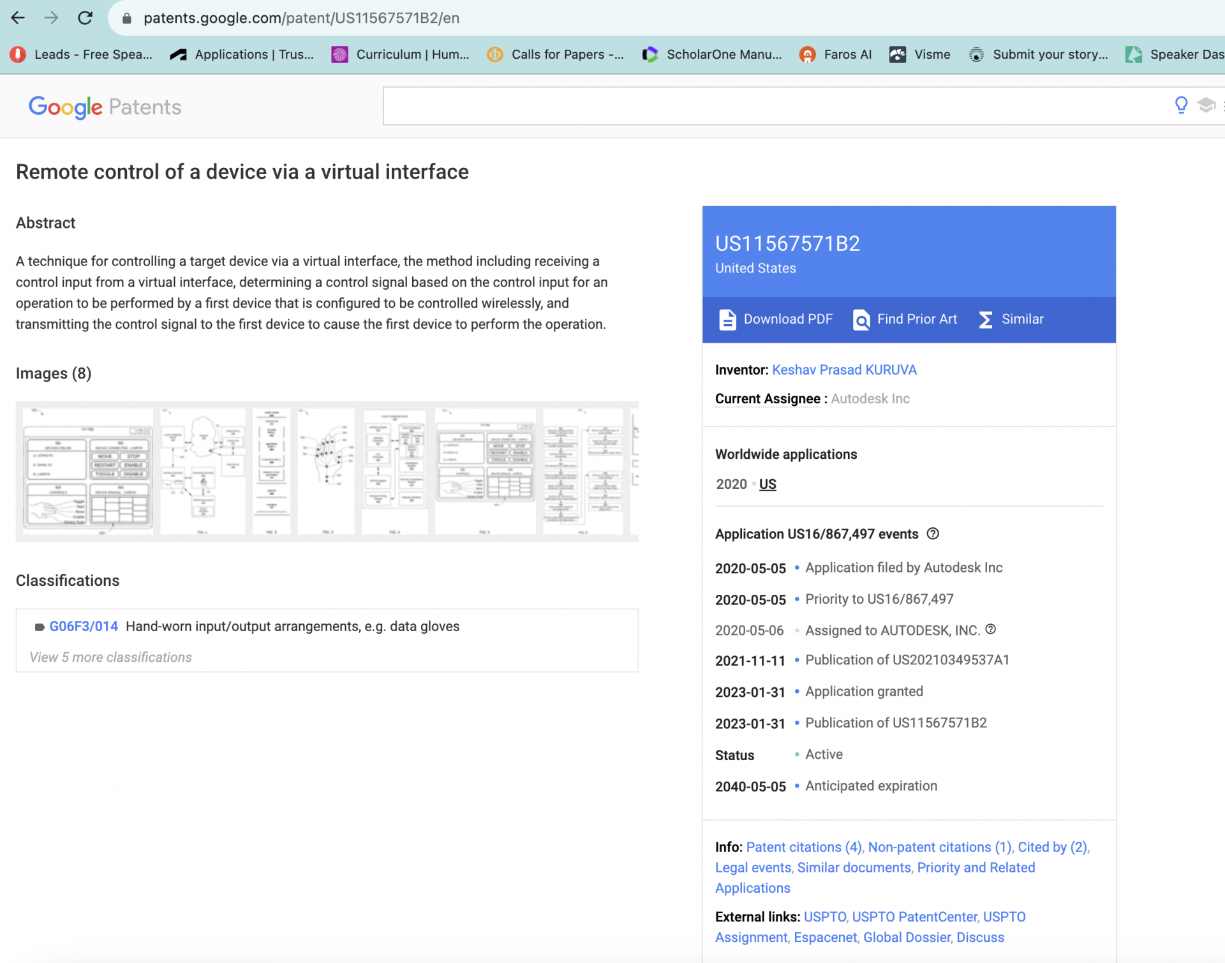The height and width of the screenshot is (963, 1225).
Task: Open inventor Keshav Prasad KURUVA link
Action: pos(844,370)
